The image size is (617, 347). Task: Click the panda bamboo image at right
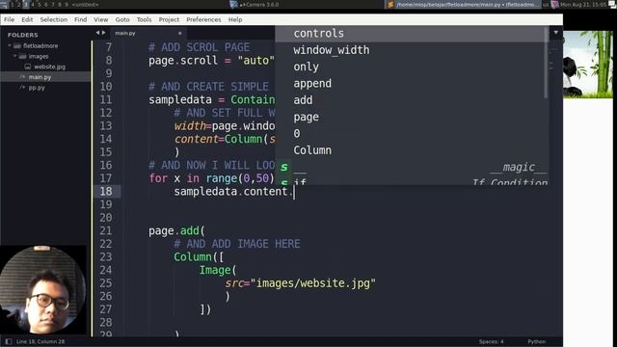[588, 65]
